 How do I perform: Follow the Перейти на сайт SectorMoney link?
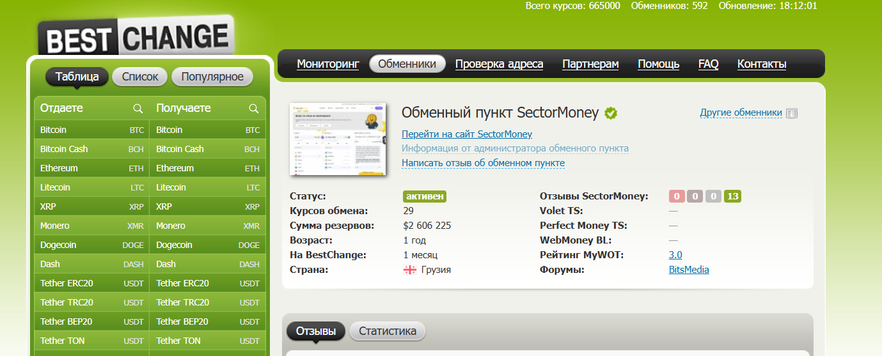[467, 134]
